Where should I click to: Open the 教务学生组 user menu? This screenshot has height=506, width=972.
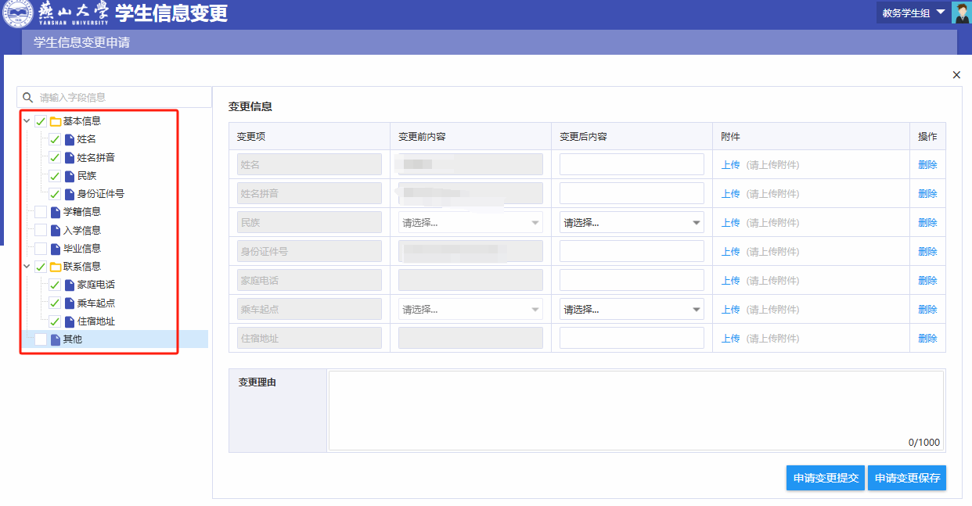913,13
